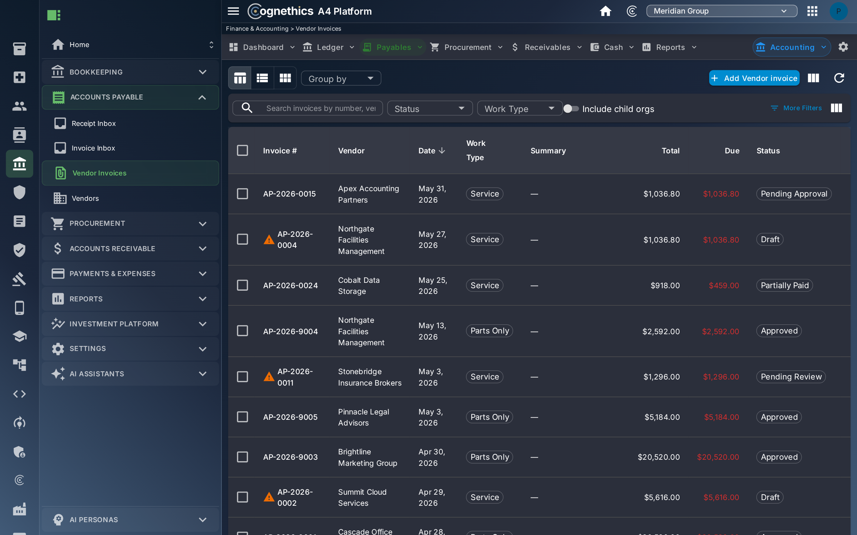The width and height of the screenshot is (857, 535).
Task: Open the hamburger menu icon
Action: click(233, 11)
